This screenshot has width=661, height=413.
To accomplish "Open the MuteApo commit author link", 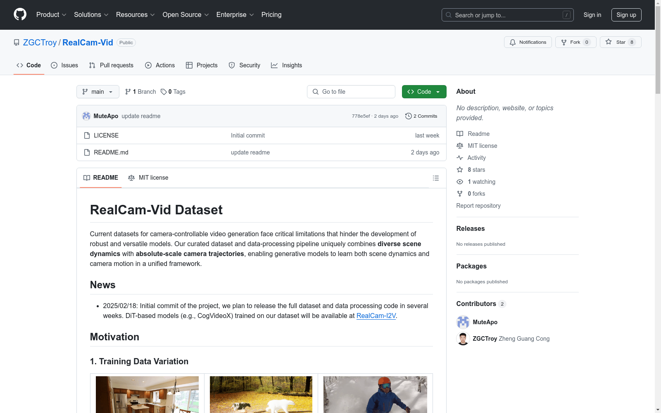I will tap(106, 116).
